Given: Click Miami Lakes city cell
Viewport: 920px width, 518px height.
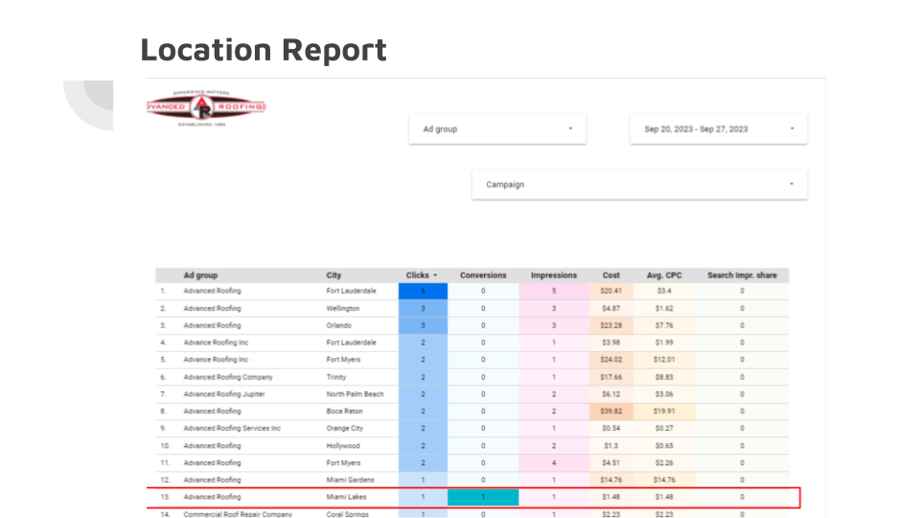Looking at the screenshot, I should (346, 497).
